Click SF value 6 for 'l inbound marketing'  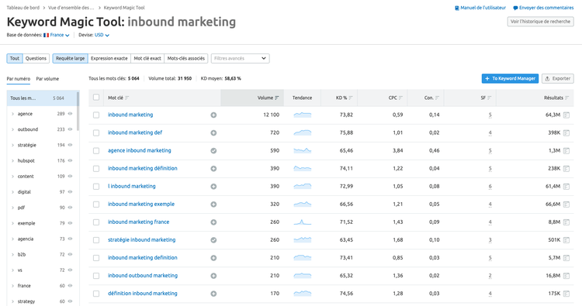coord(490,187)
